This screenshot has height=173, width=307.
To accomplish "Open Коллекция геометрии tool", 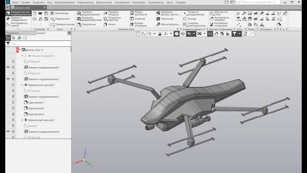I will coord(219,25).
